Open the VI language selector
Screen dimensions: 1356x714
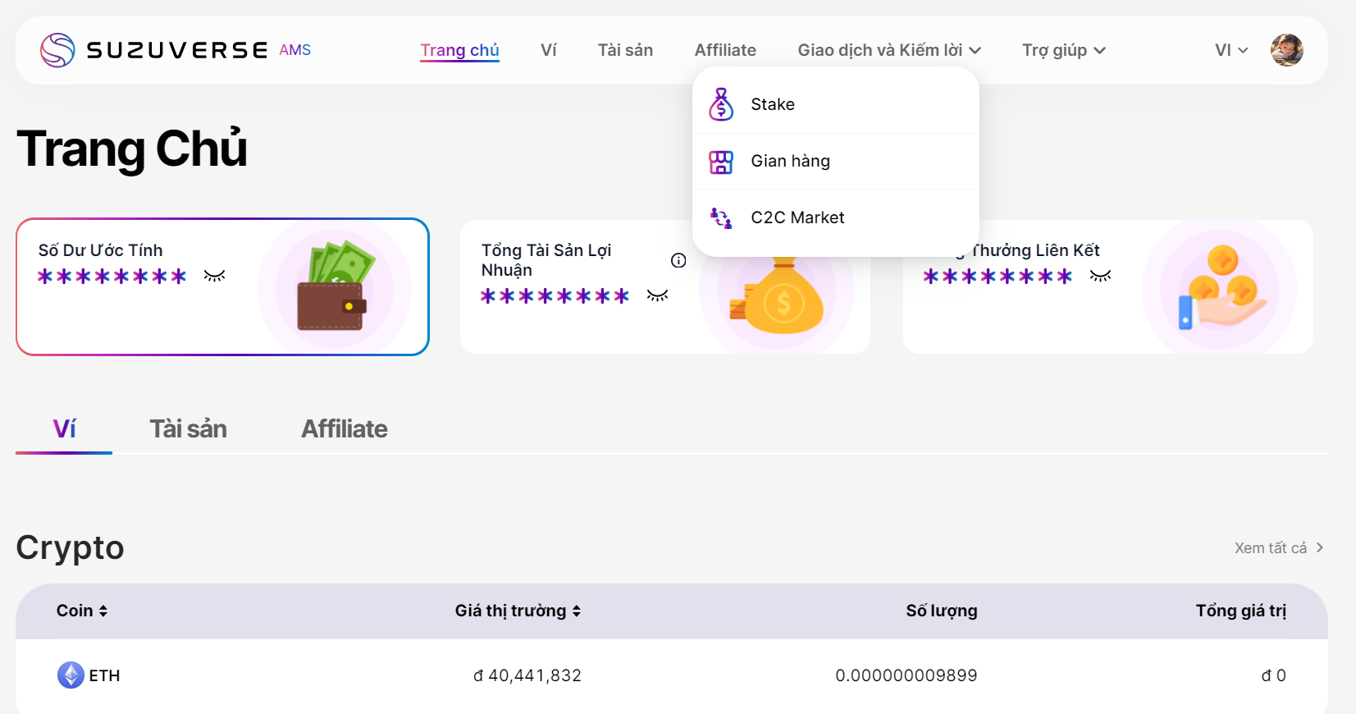pos(1230,50)
